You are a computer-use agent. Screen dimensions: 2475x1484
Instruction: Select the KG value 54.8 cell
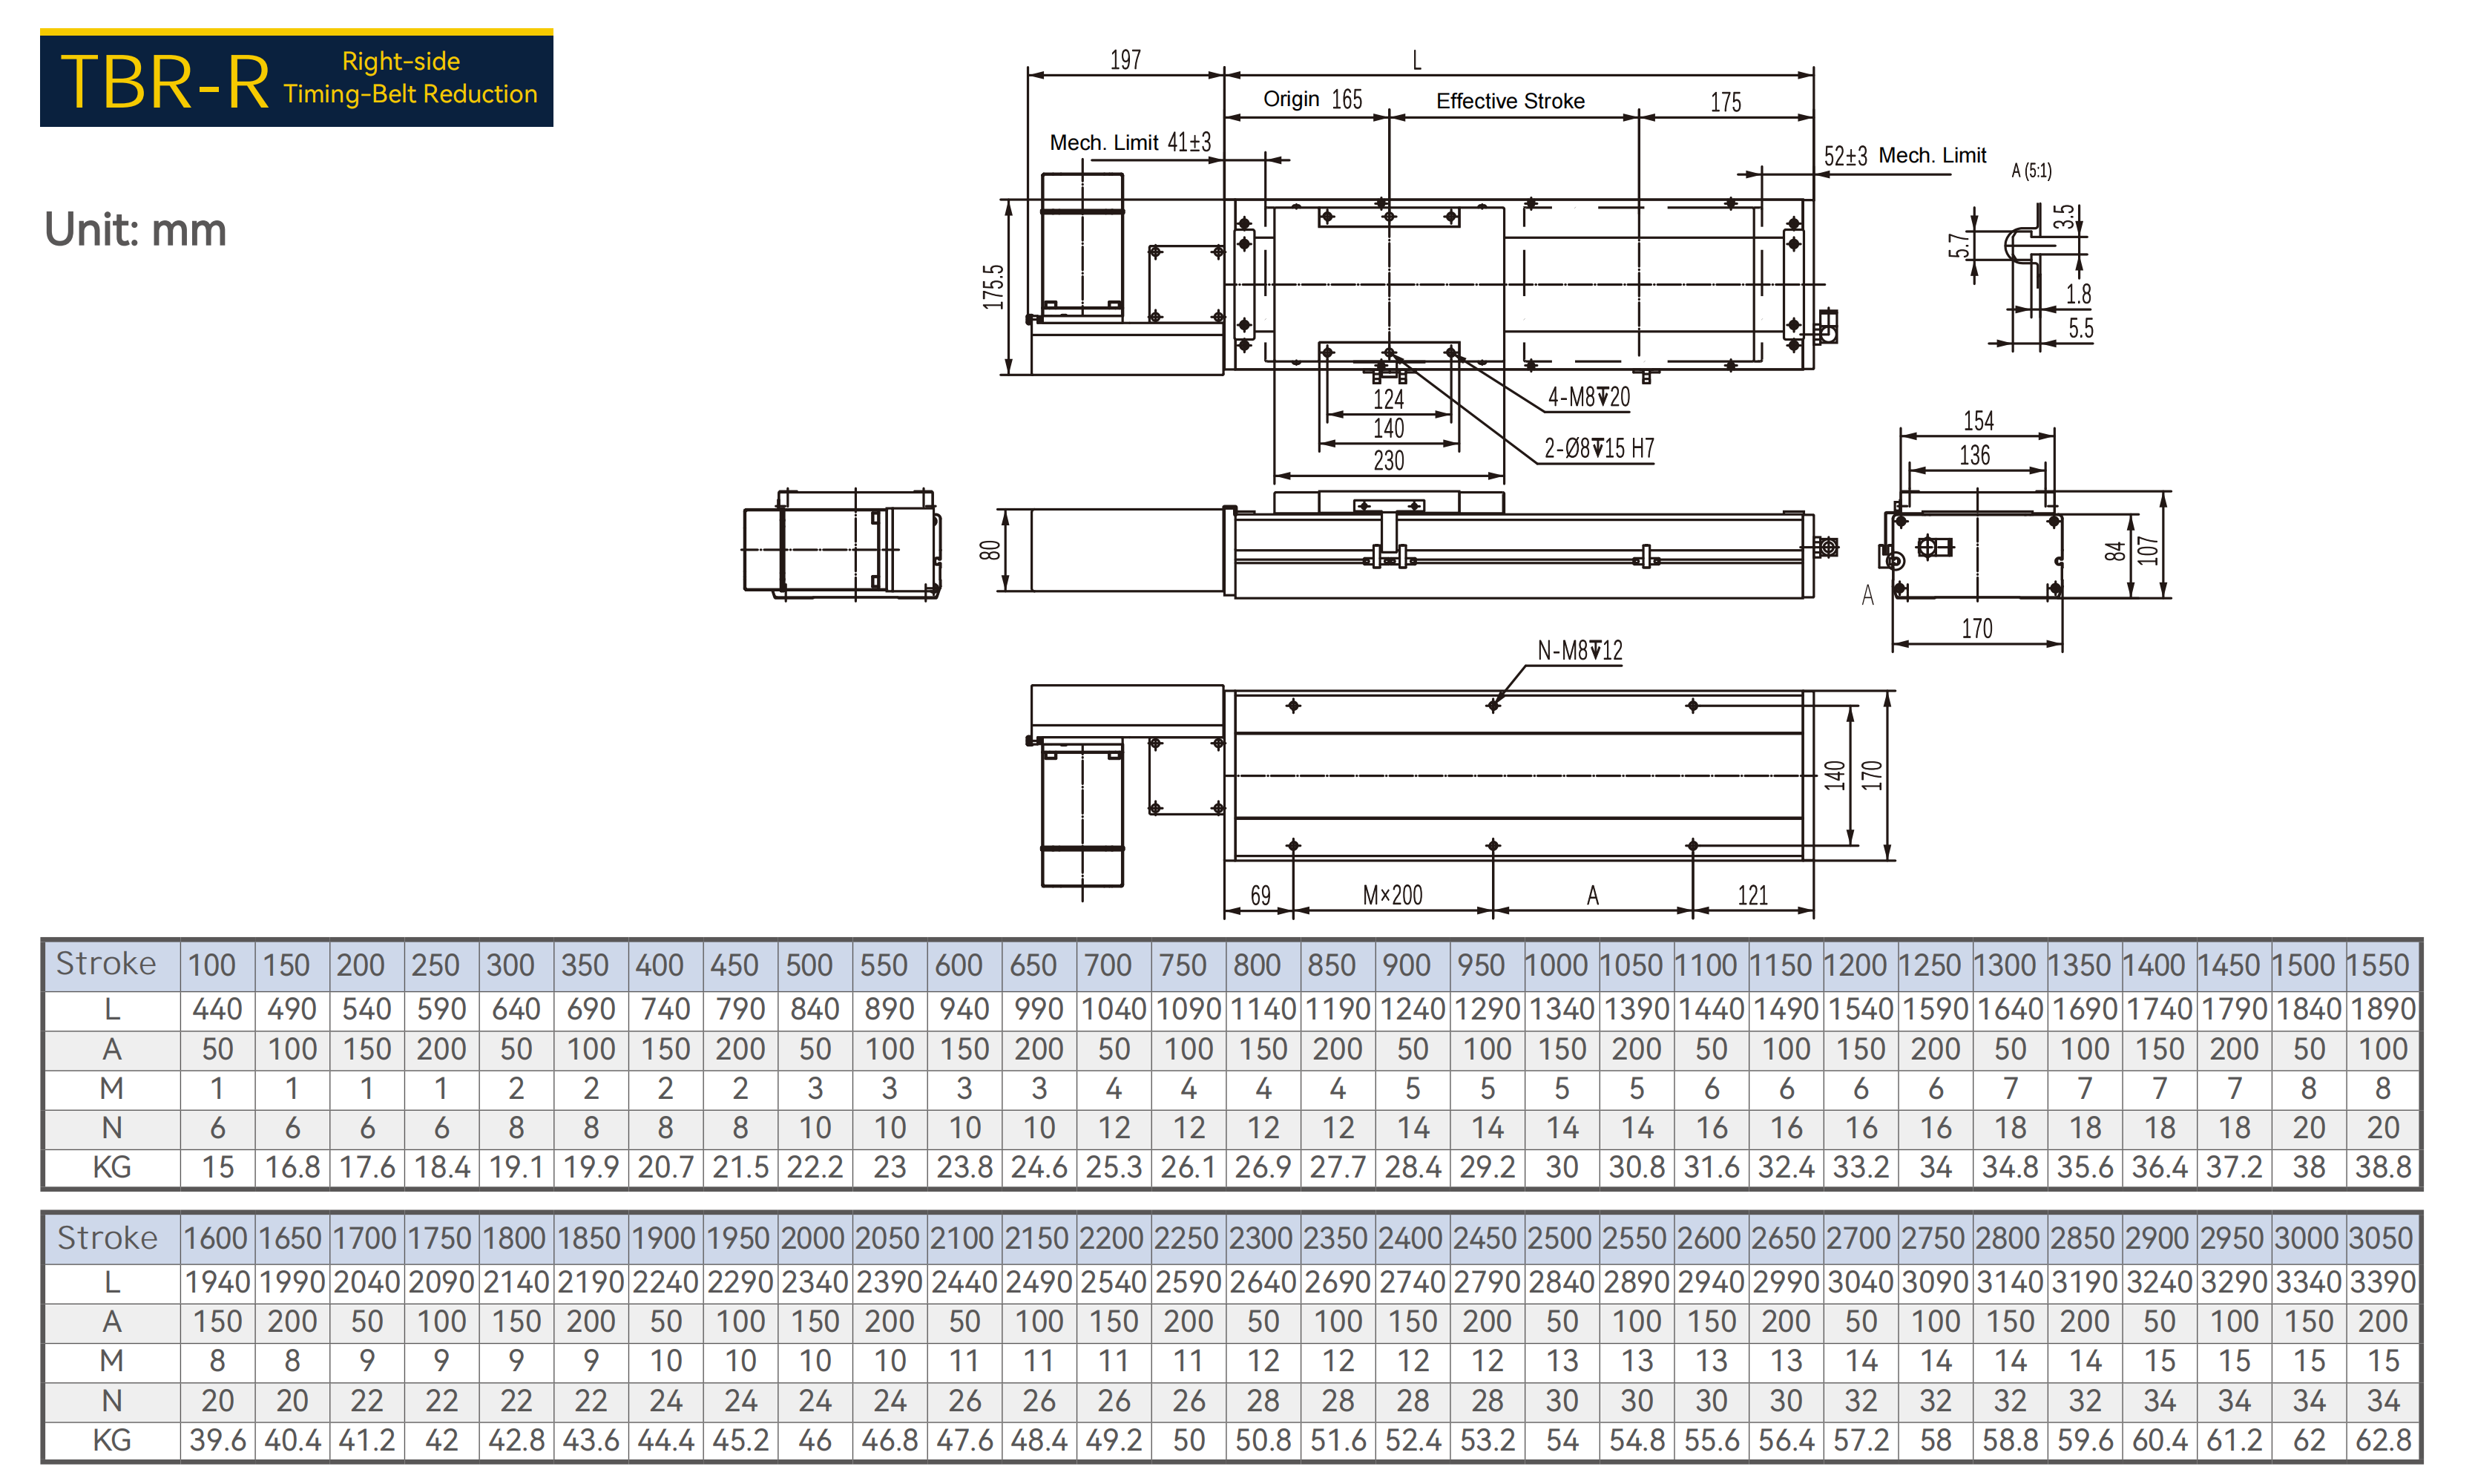[x=1637, y=1441]
